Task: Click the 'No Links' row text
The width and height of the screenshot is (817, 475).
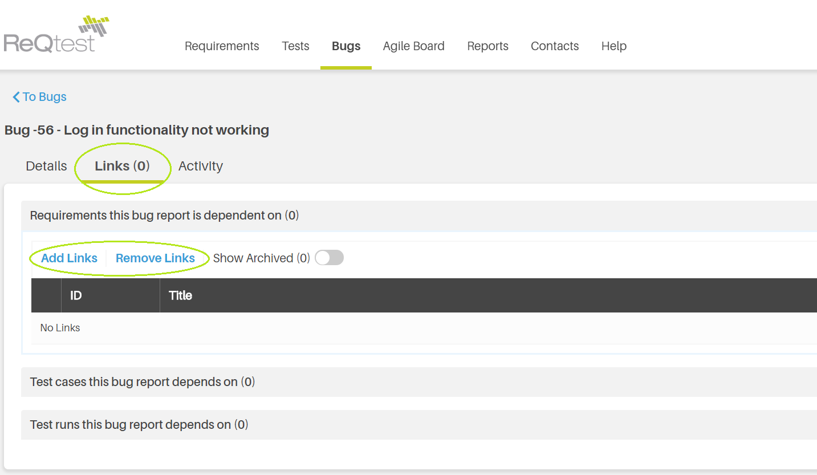Action: [60, 328]
